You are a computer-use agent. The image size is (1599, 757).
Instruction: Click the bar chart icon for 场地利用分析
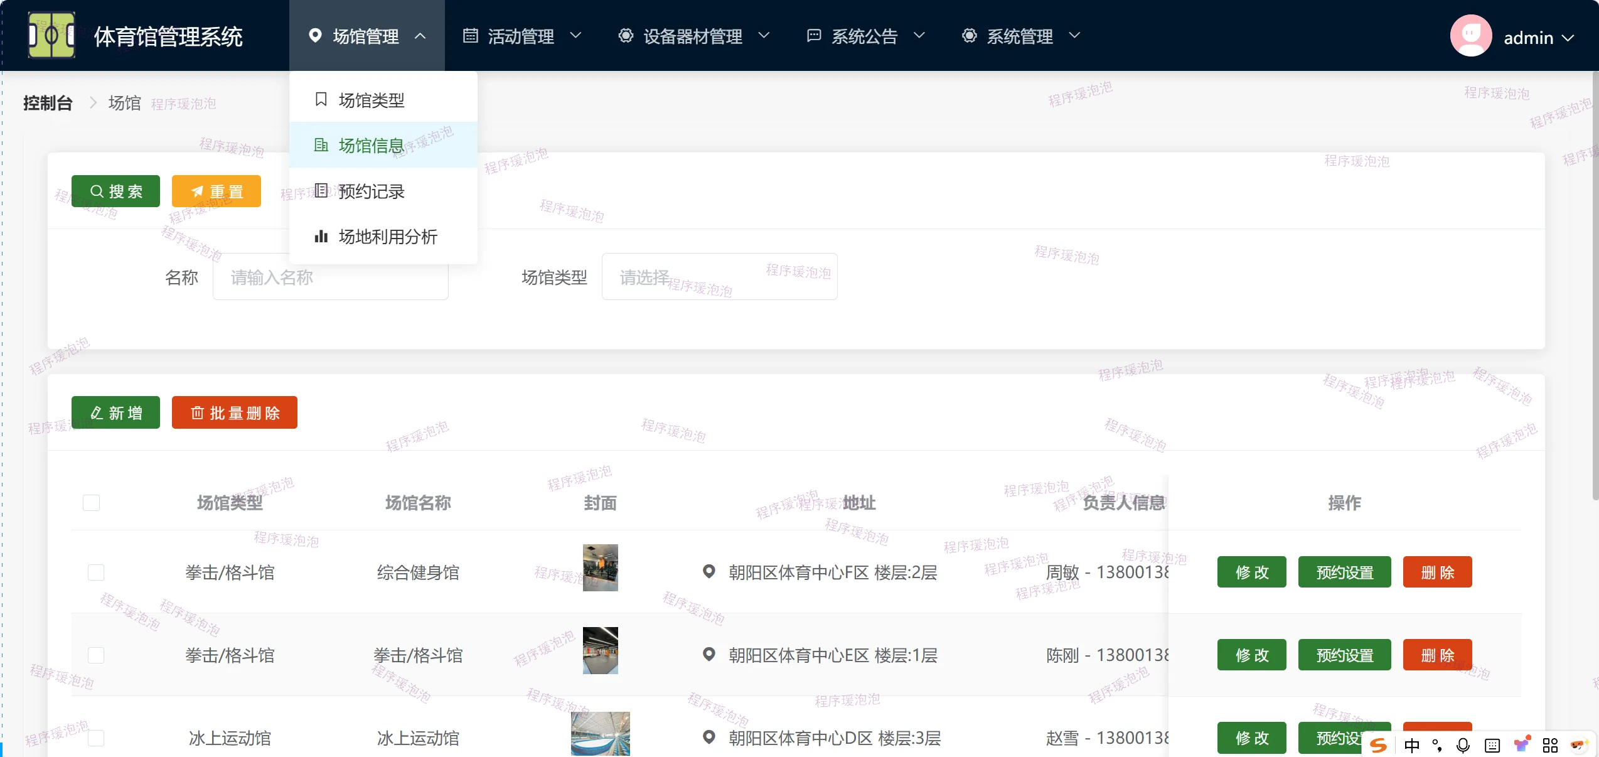point(321,237)
